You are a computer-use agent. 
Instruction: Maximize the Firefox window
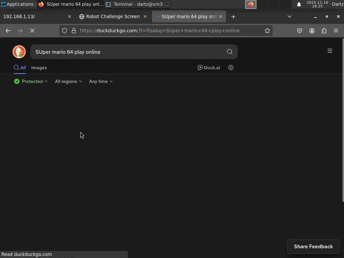(x=327, y=17)
